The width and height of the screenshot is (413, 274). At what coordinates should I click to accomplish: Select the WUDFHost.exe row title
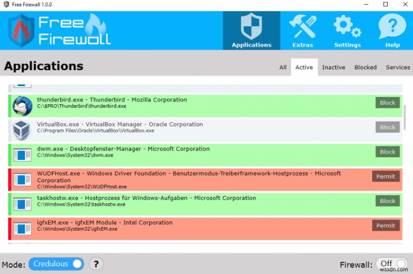(189, 177)
